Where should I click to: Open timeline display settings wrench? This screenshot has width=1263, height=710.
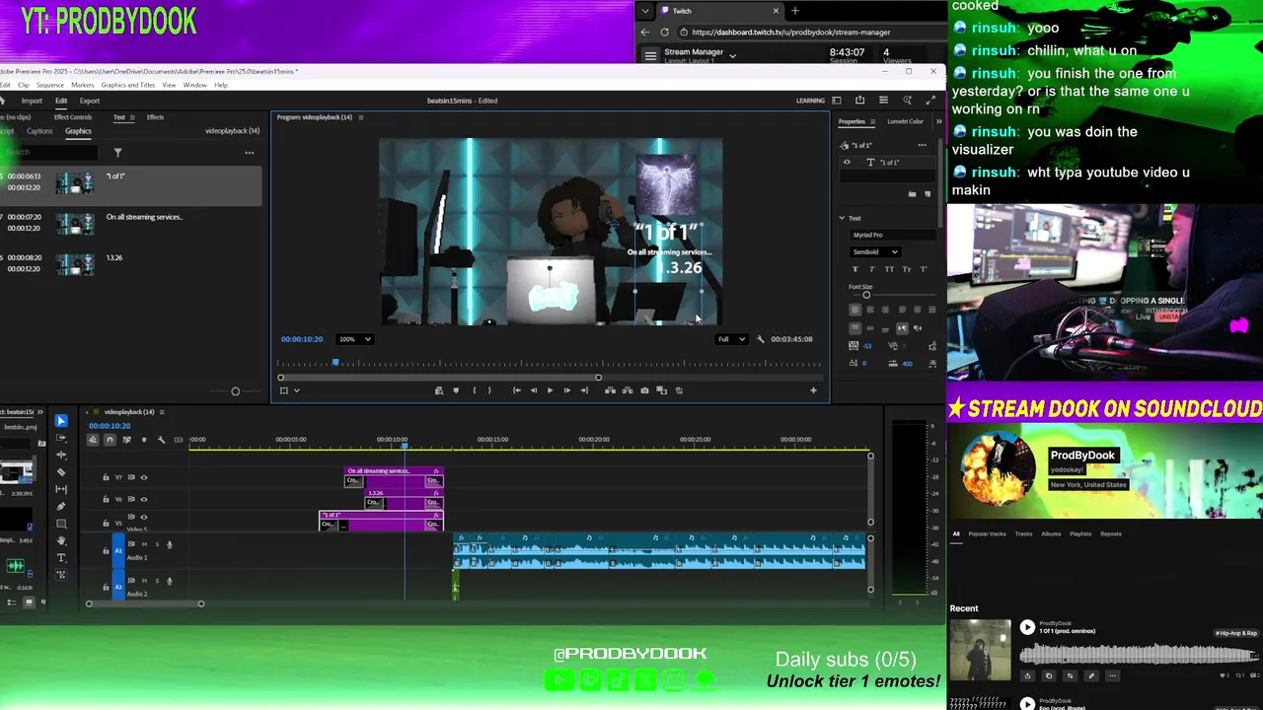point(161,440)
